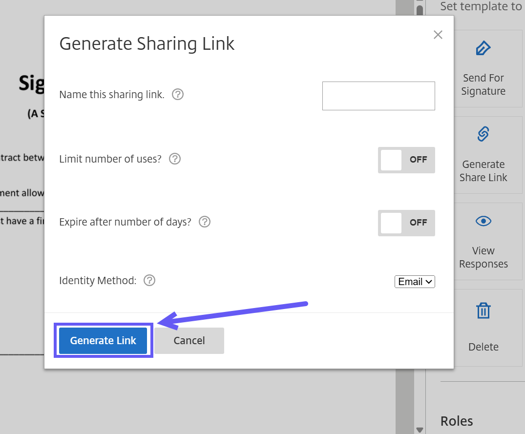Select the Send For Signature label

click(483, 84)
